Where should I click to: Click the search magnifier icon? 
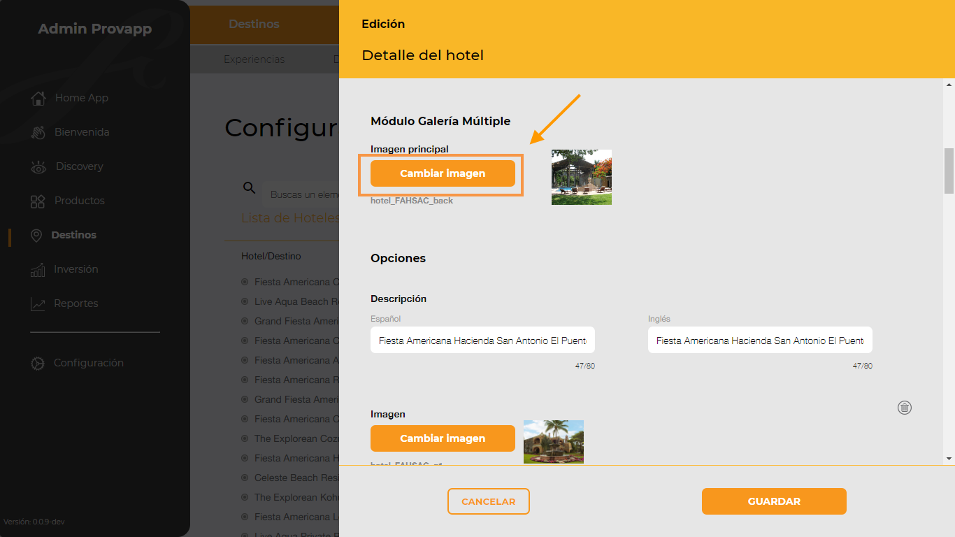(x=249, y=187)
